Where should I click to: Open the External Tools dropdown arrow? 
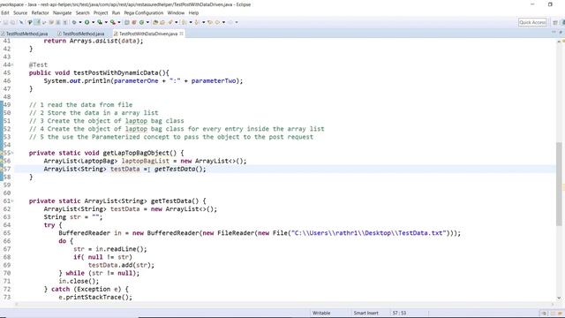pyautogui.click(x=119, y=22)
